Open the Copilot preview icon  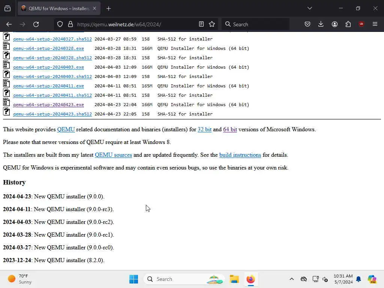[372, 279]
